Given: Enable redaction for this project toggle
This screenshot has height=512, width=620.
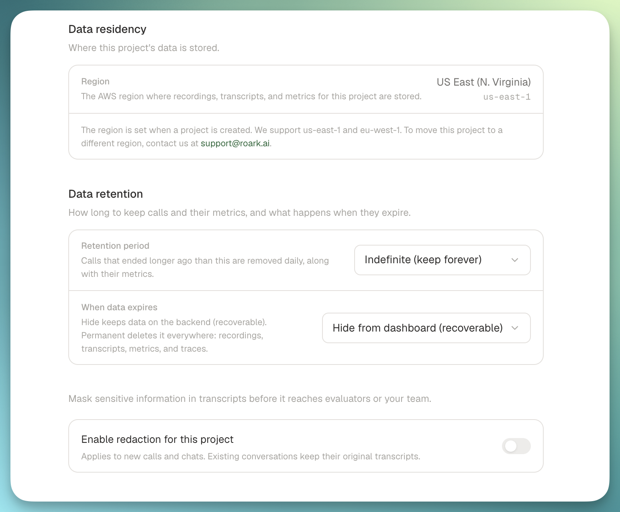Looking at the screenshot, I should click(x=516, y=446).
